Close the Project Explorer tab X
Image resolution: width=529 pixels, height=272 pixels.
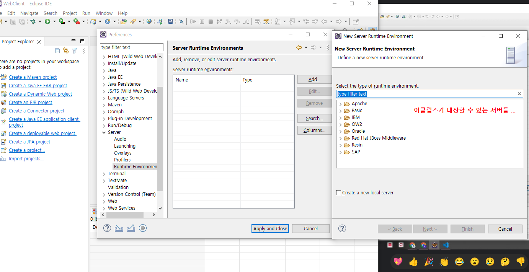tap(39, 42)
